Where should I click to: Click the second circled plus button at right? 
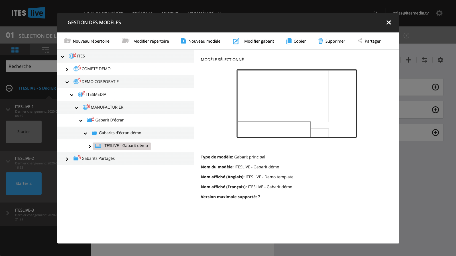click(x=435, y=110)
